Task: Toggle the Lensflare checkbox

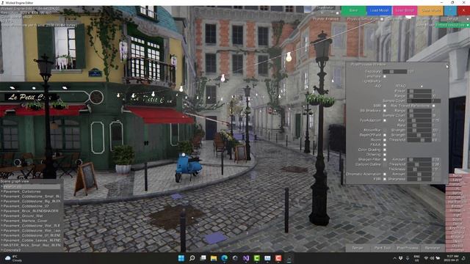Action: click(x=385, y=76)
